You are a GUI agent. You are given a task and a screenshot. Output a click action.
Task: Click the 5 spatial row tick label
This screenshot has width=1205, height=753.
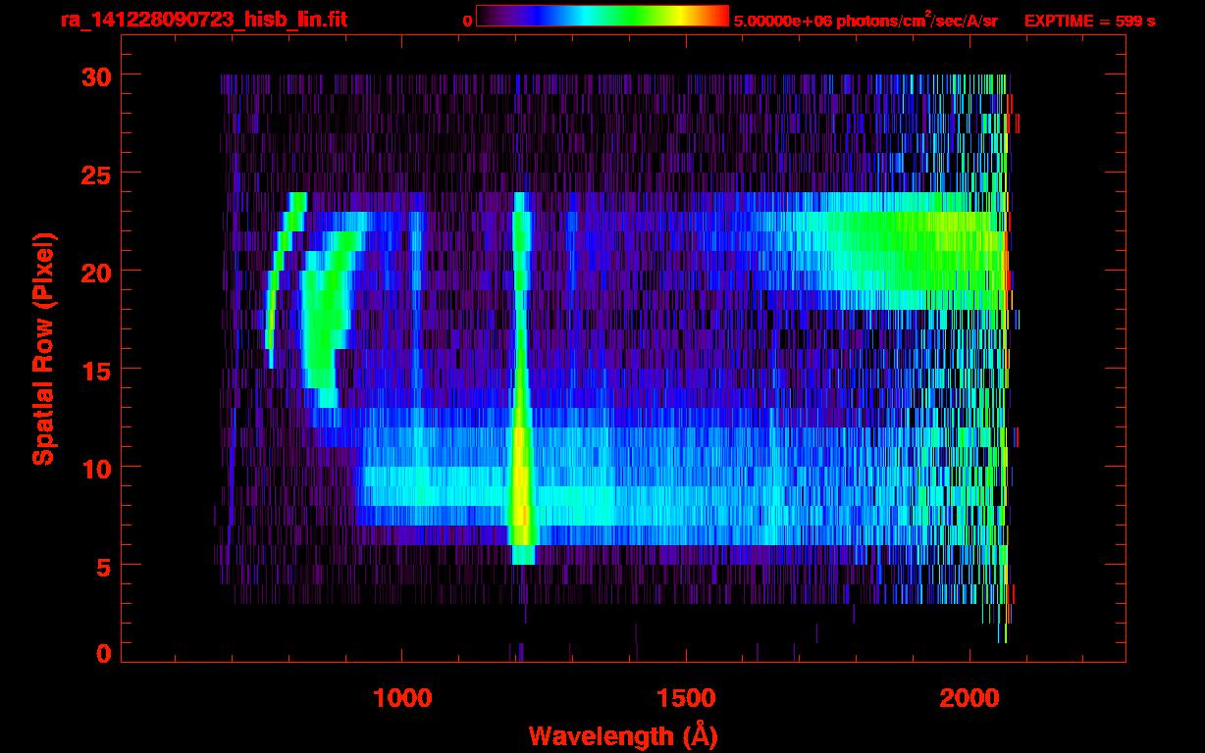click(102, 566)
